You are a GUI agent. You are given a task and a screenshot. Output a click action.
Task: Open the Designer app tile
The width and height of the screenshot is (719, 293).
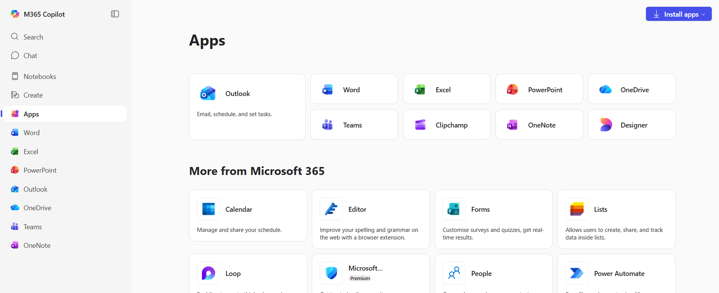(x=632, y=124)
